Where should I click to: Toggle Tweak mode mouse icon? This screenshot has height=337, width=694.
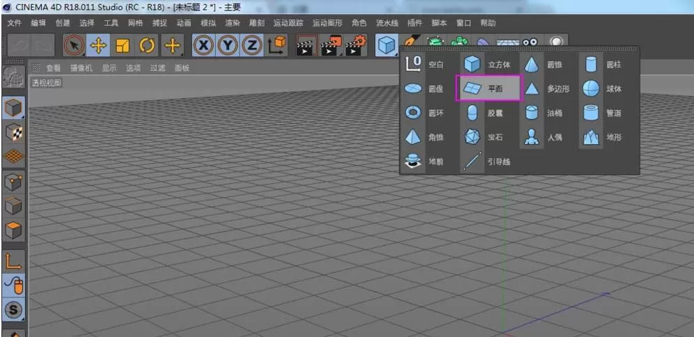tap(13, 285)
